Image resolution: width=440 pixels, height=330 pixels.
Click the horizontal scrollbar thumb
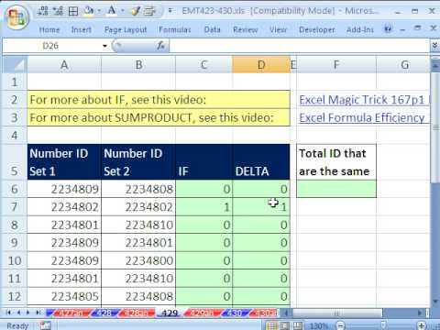[x=337, y=313]
